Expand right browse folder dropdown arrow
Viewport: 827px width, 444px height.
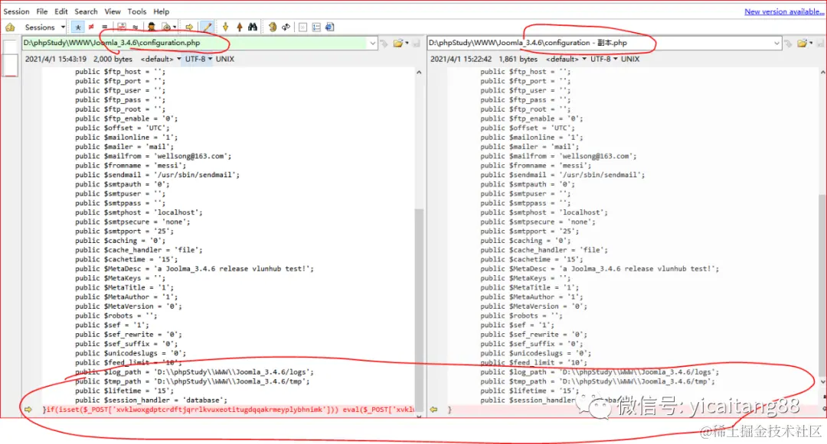pos(811,43)
